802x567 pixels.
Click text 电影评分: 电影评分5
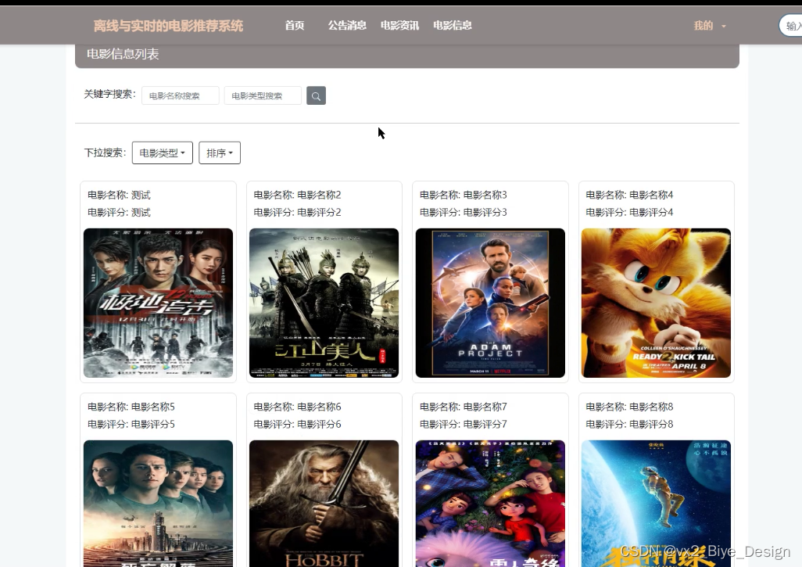[x=131, y=424]
